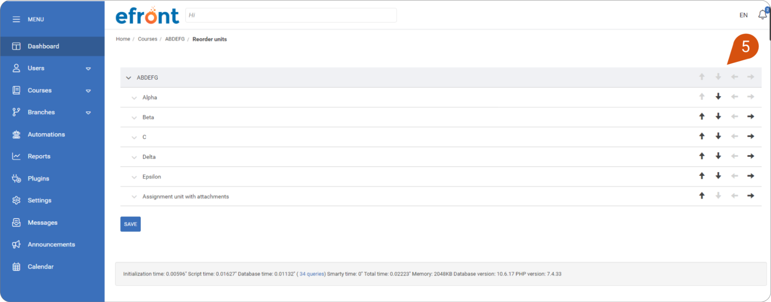Focus the top search input field
Viewport: 771px width, 302px height.
[x=291, y=15]
